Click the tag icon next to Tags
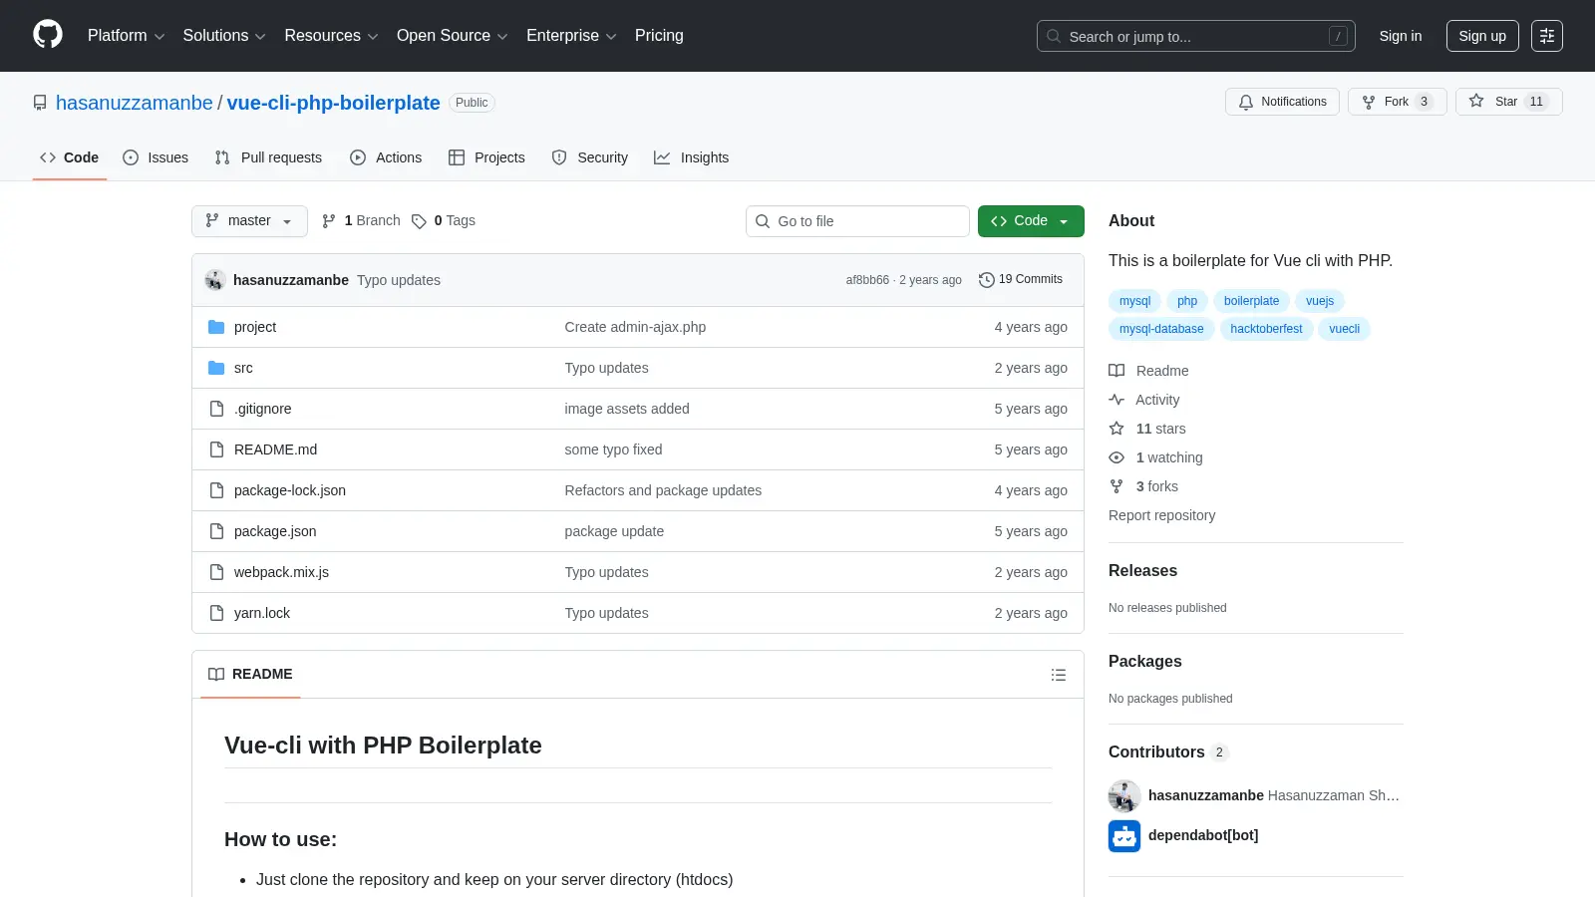 tap(420, 221)
